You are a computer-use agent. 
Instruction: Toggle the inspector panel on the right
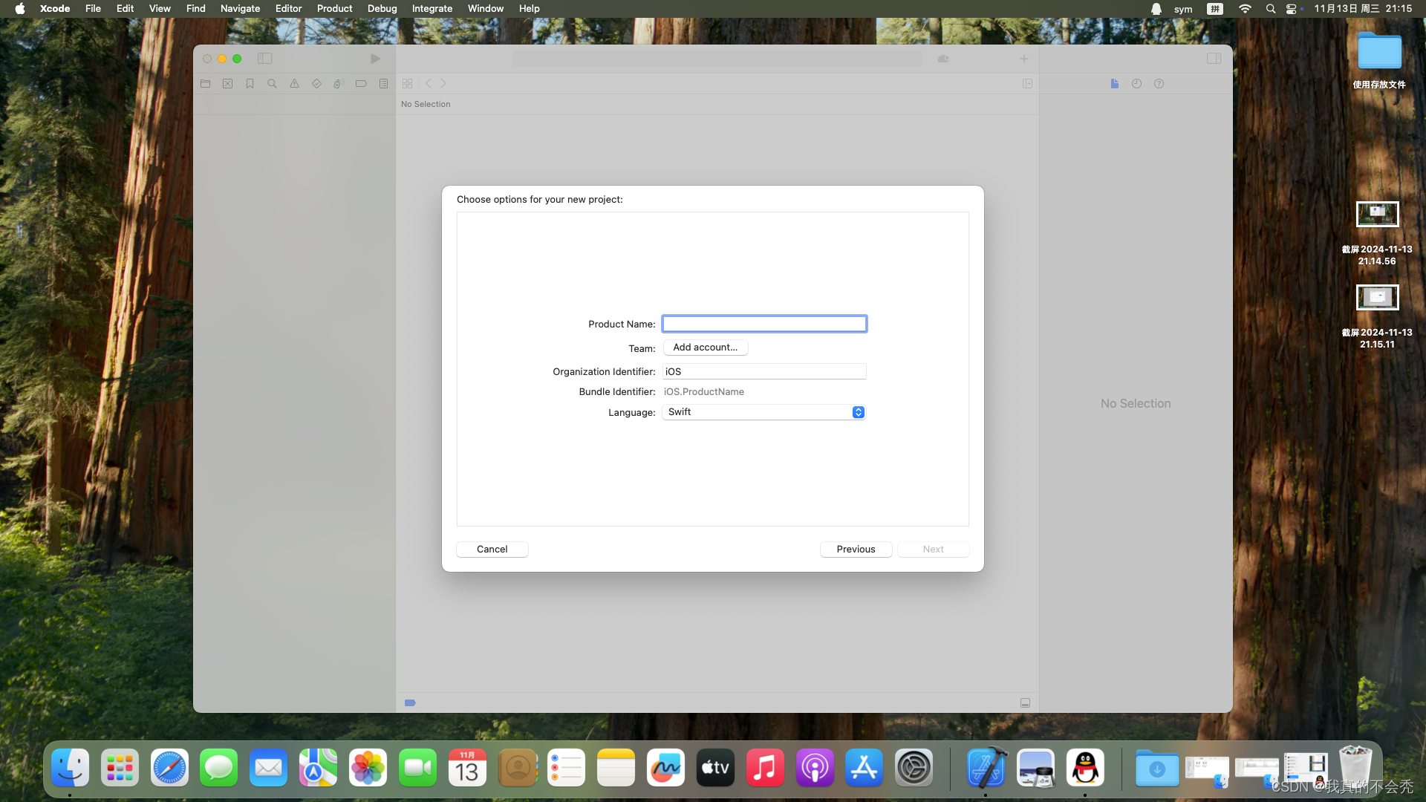pyautogui.click(x=1214, y=59)
